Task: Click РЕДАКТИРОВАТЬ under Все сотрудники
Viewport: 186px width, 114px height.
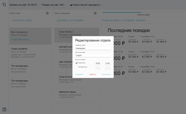Action: 20,39
